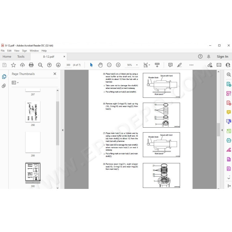This screenshot has width=232, height=232.
Task: Open the Help menu
Action: 44,51
